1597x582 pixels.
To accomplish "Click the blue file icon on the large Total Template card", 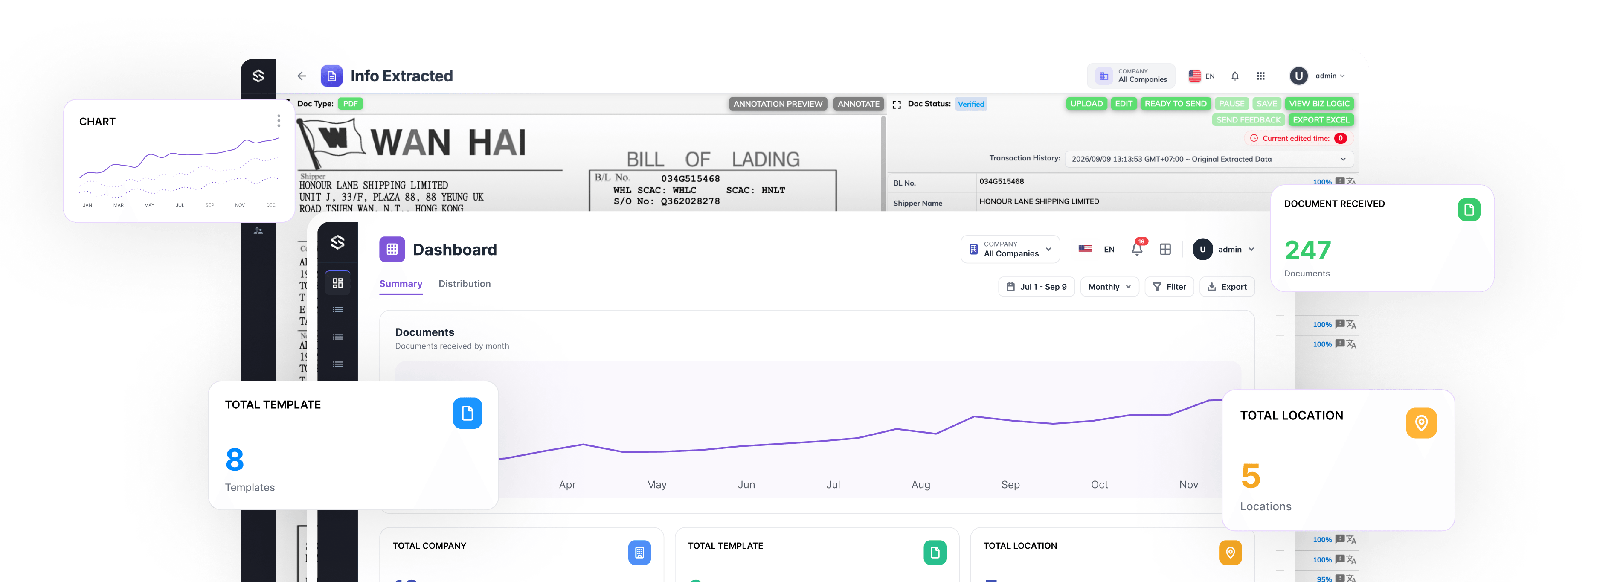I will [x=467, y=413].
